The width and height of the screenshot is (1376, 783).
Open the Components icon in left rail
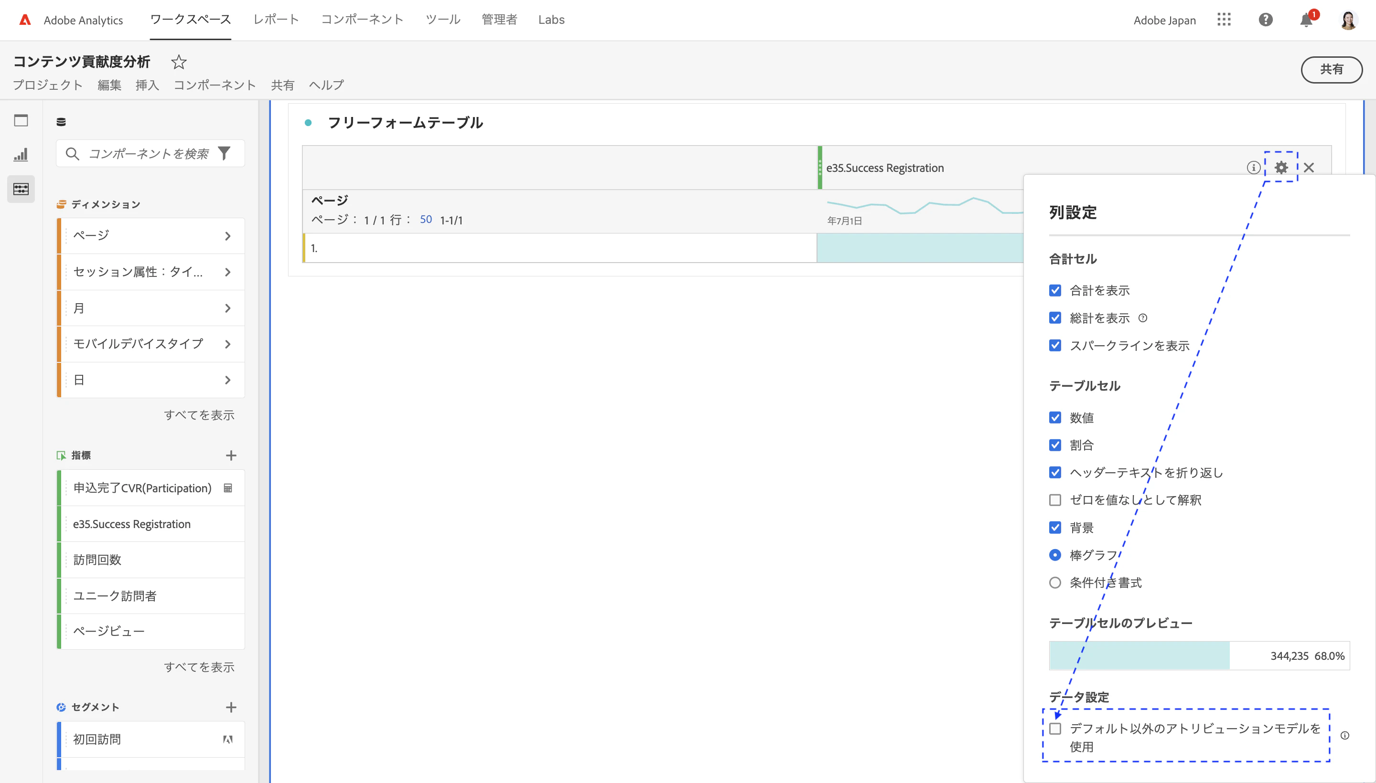[x=21, y=189]
